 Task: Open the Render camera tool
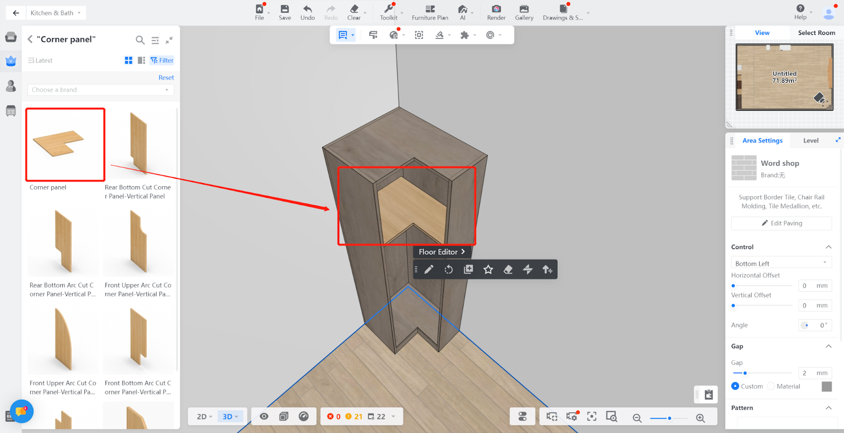coord(496,9)
